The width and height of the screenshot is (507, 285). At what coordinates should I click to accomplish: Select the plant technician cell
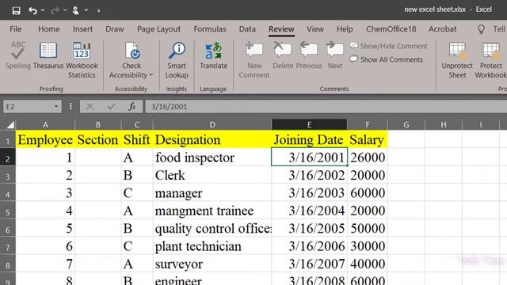coord(212,246)
